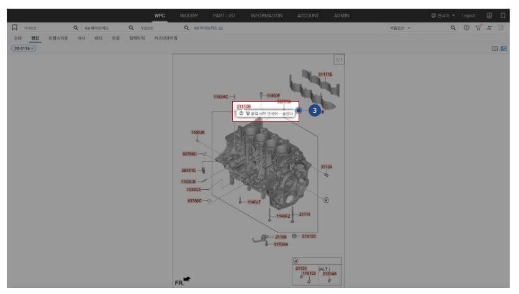Click the bookmark icon beside the first search field
519x294 pixels.
click(x=14, y=27)
